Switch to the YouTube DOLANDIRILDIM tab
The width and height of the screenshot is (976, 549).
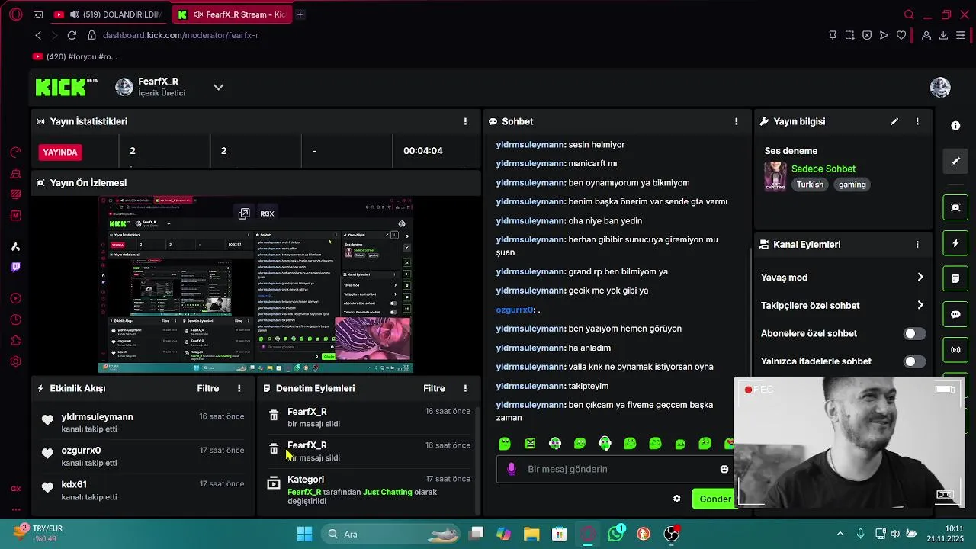pyautogui.click(x=109, y=14)
